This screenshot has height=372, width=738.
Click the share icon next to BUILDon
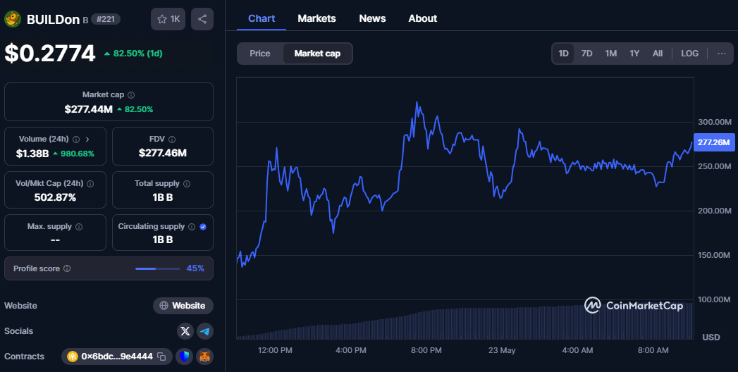click(202, 19)
